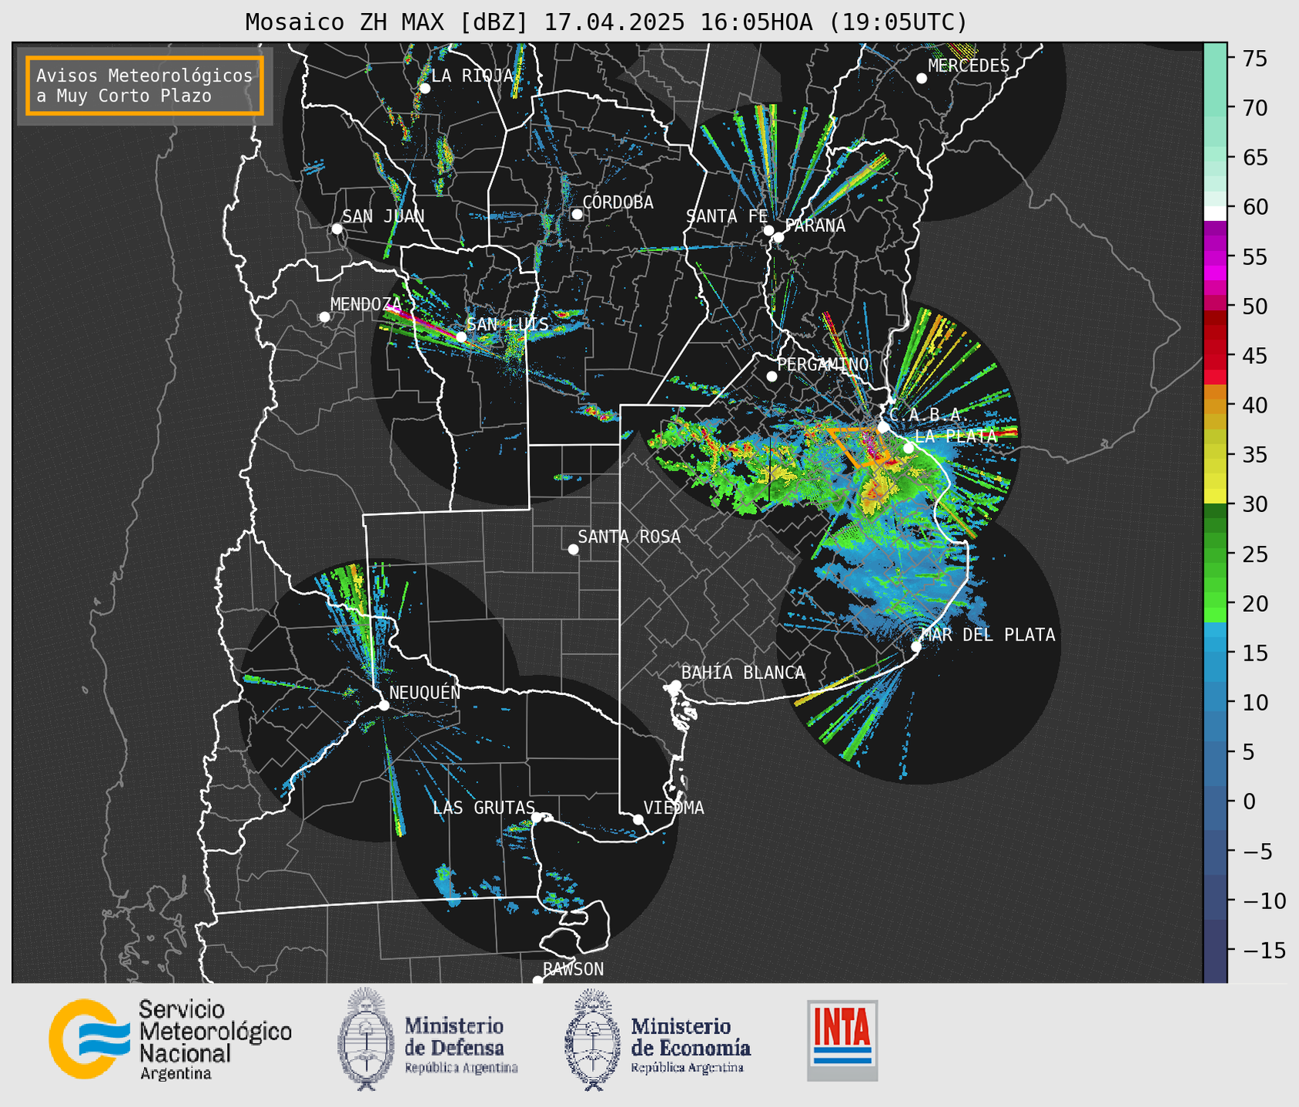The height and width of the screenshot is (1107, 1299).
Task: Click the Santa Rosa city marker dot
Action: [573, 550]
